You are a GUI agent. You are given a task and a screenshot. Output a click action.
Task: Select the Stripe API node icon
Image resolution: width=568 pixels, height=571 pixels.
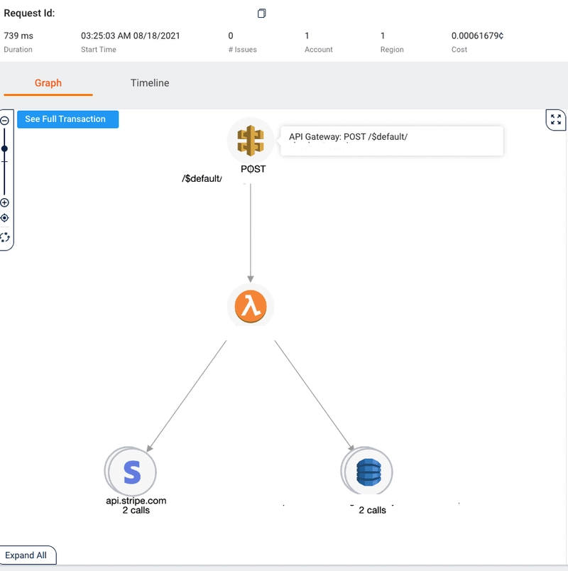click(x=132, y=472)
